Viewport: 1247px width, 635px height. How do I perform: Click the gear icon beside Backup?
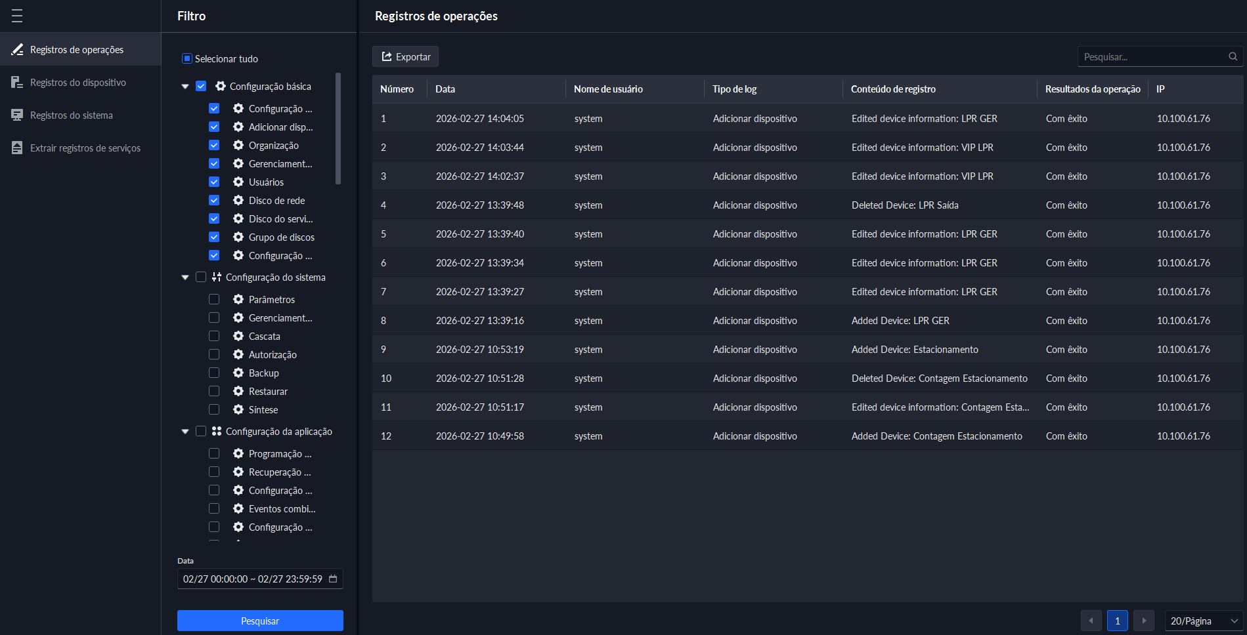click(238, 373)
